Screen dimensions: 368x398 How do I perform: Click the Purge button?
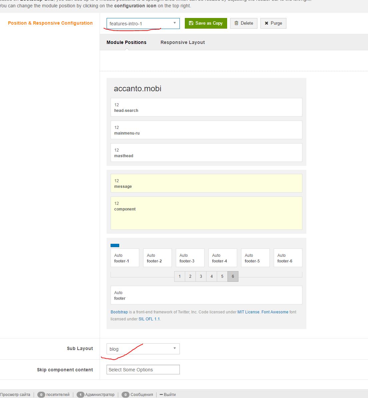273,23
